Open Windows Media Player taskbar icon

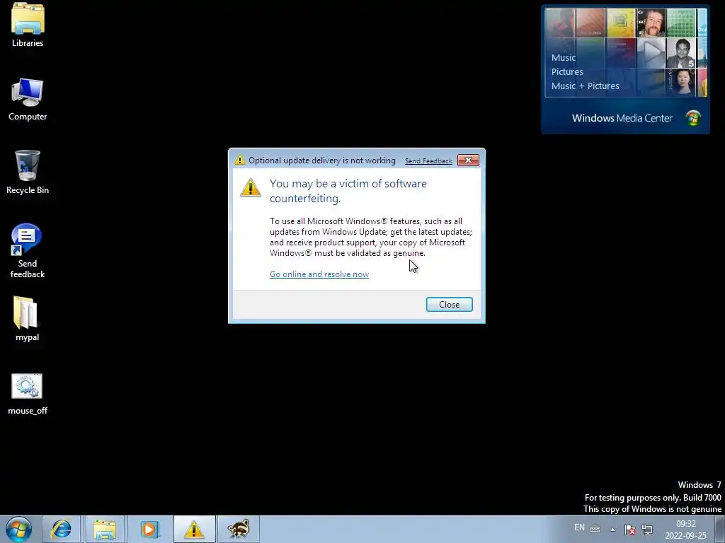149,529
